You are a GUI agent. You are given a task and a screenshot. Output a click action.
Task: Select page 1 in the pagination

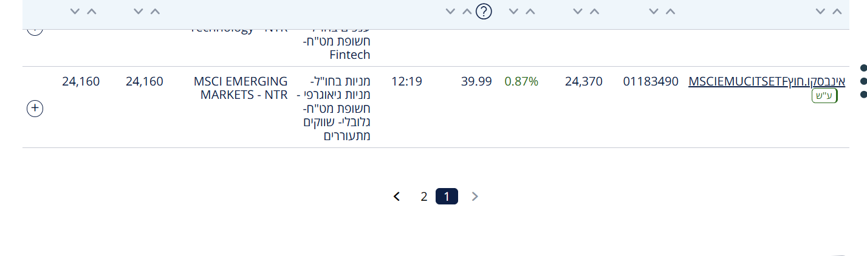447,197
